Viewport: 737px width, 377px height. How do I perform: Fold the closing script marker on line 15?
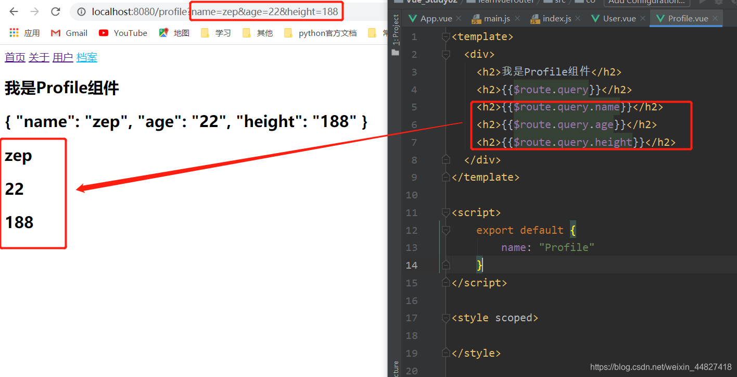(x=446, y=283)
